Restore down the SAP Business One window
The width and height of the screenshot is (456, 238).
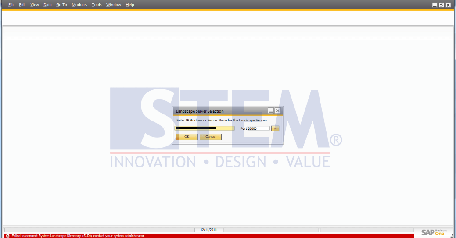[x=442, y=5]
